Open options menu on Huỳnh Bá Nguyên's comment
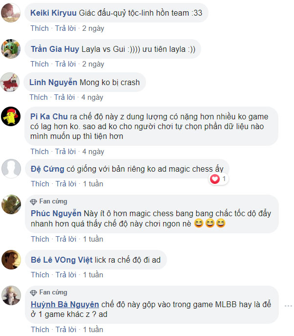 [x=288, y=306]
